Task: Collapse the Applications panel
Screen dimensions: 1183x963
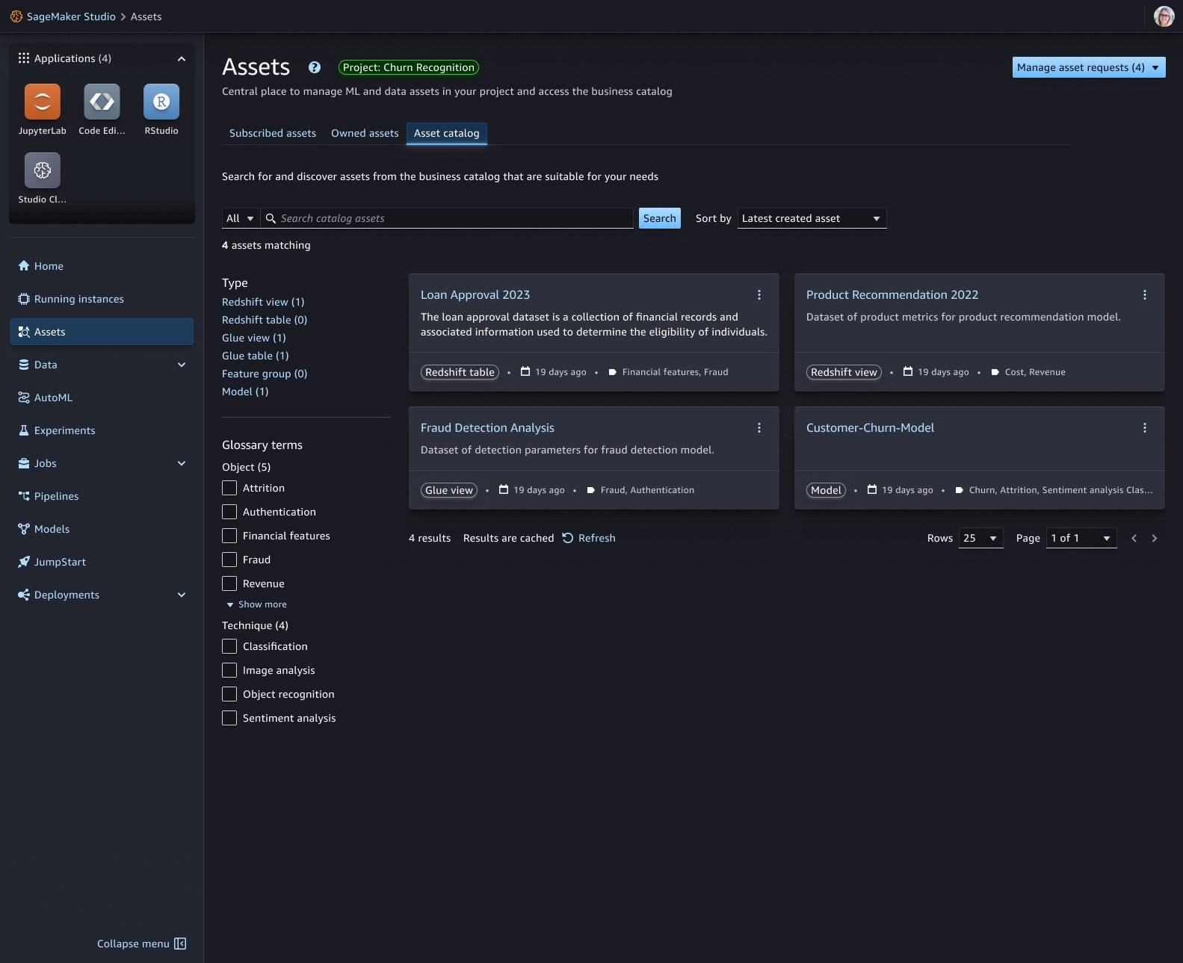Action: (x=182, y=58)
